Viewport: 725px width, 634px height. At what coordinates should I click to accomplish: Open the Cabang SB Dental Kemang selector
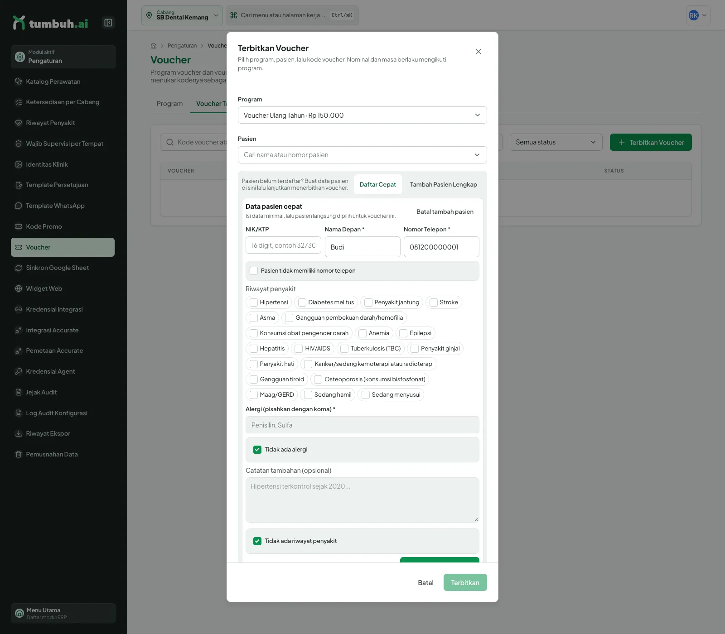[182, 15]
